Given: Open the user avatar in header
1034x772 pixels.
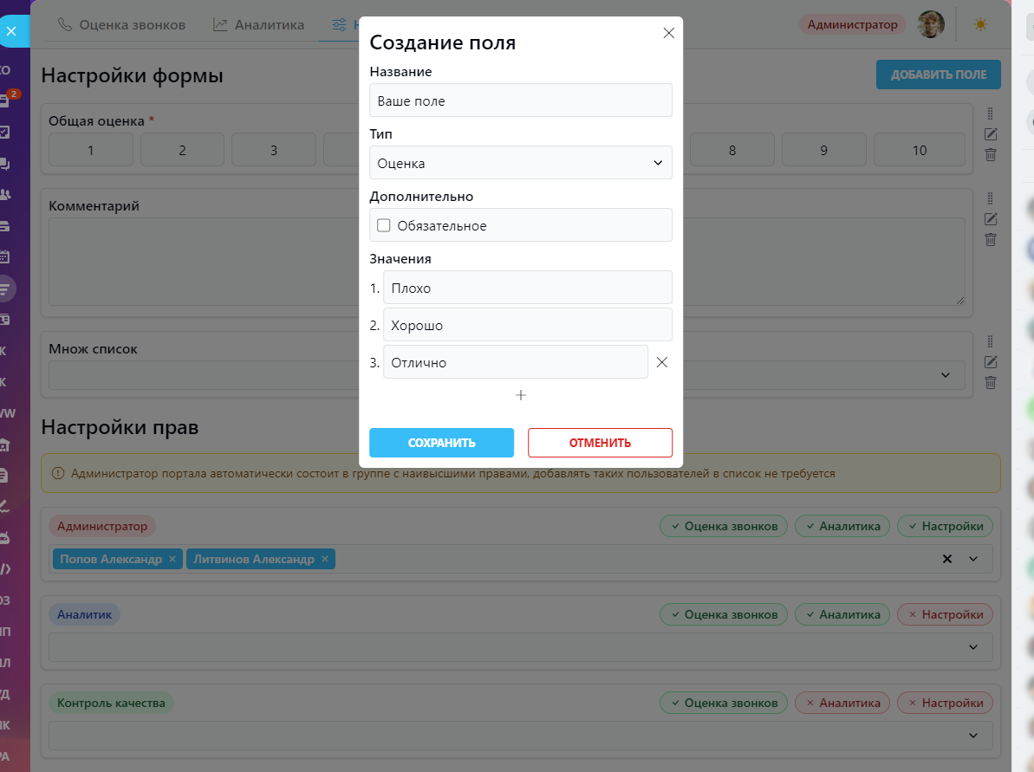Looking at the screenshot, I should [932, 24].
